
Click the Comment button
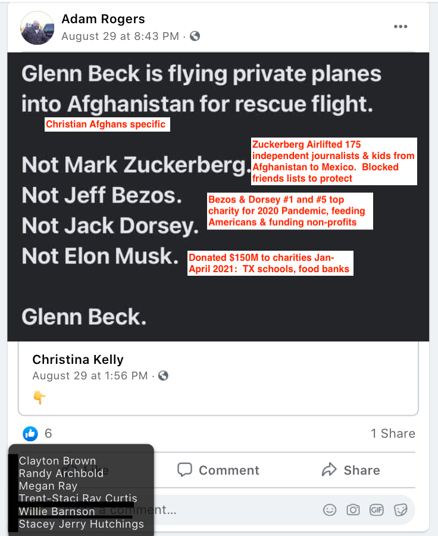coord(218,470)
